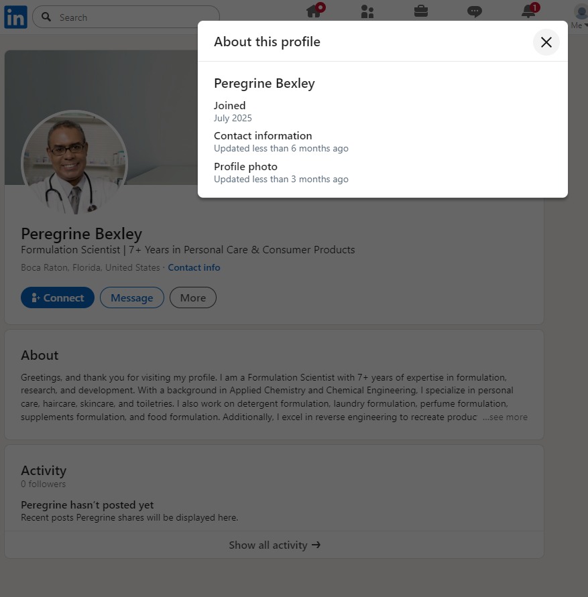Screen dimensions: 588x597
Task: Open the Home icon in navbar
Action: coord(313,11)
